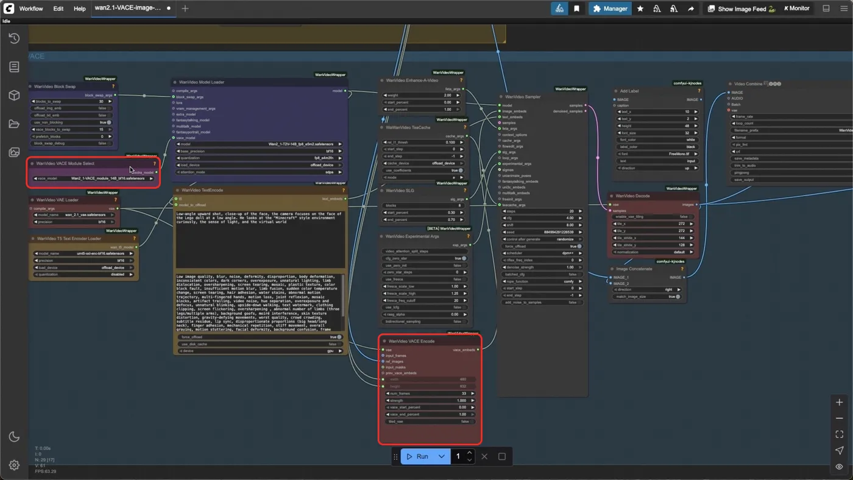The image size is (853, 480).
Task: Open the workflows folder sidebar icon
Action: pyautogui.click(x=14, y=124)
